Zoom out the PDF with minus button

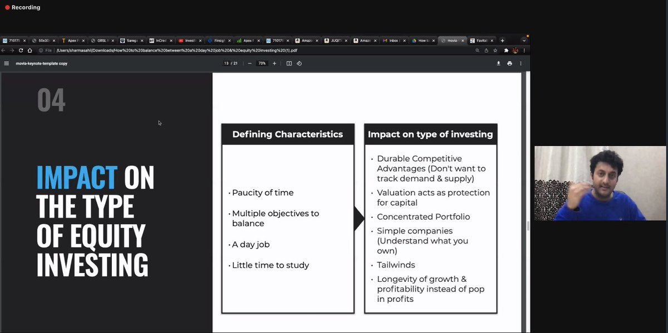point(249,63)
